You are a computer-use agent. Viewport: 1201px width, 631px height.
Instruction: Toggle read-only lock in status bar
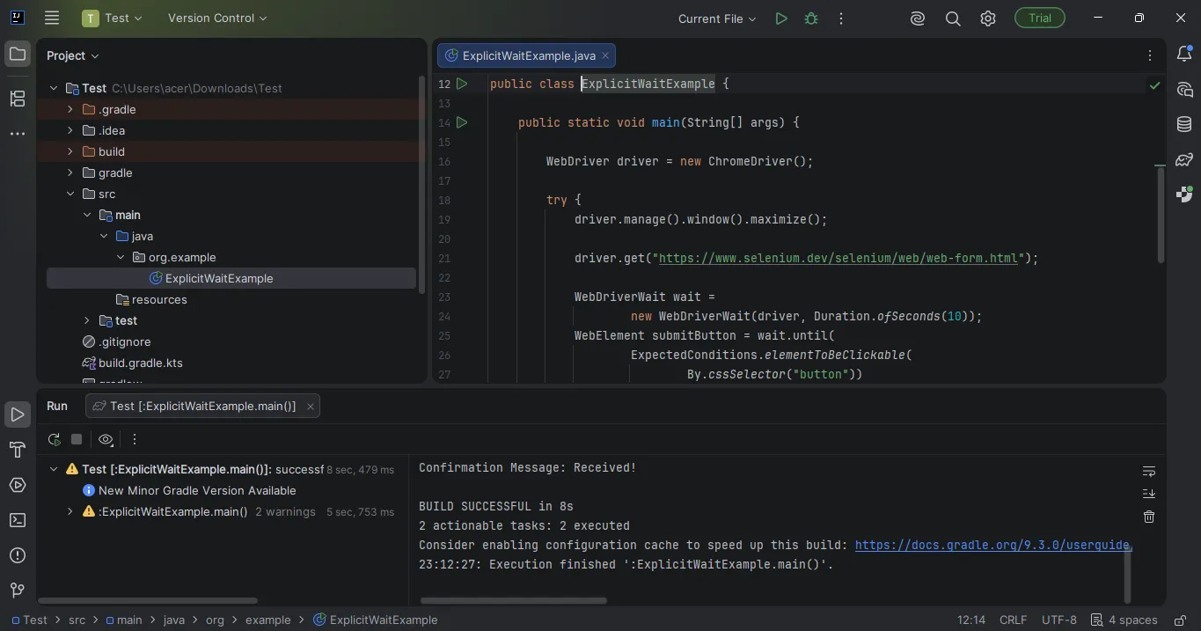(1182, 620)
